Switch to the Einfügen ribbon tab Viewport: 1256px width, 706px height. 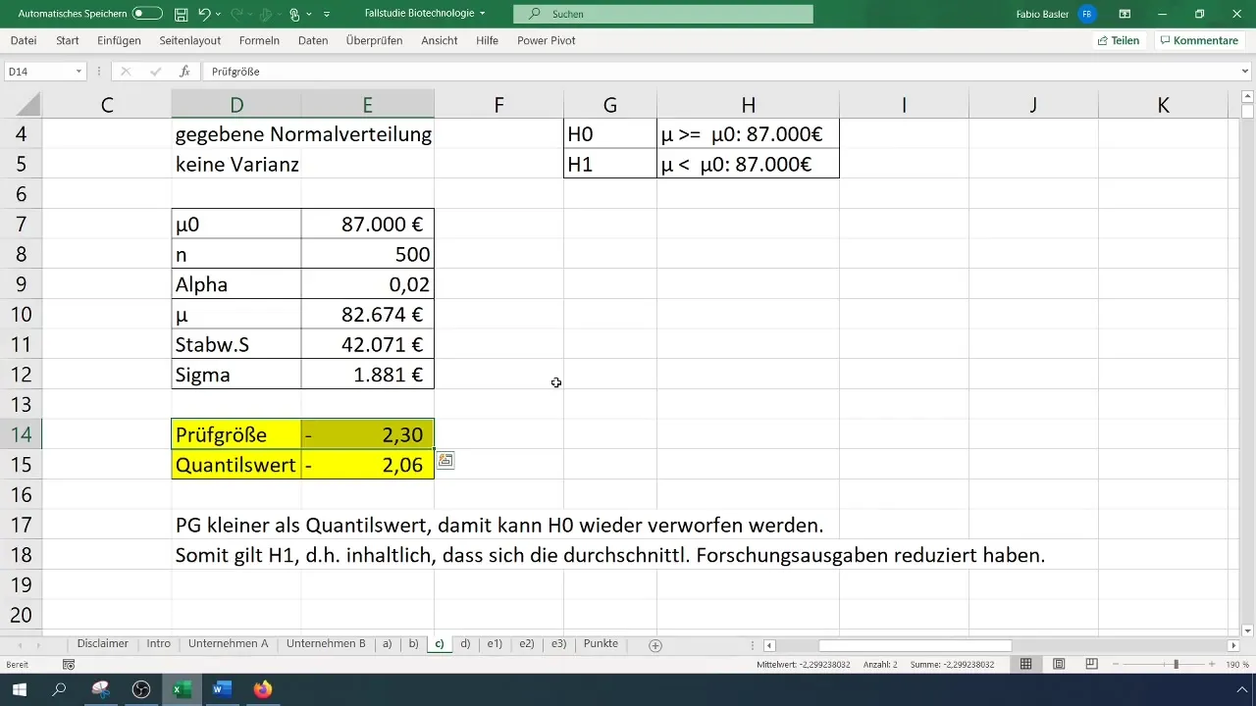coord(120,41)
